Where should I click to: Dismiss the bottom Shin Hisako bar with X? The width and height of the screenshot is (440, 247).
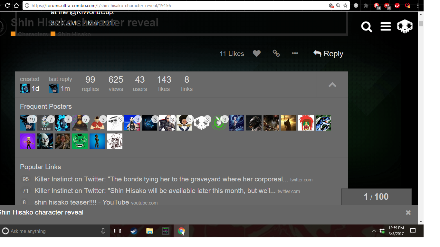tap(408, 212)
